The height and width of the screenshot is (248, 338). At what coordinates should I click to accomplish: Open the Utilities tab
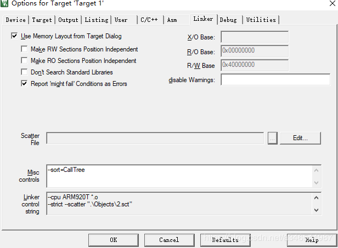(261, 20)
